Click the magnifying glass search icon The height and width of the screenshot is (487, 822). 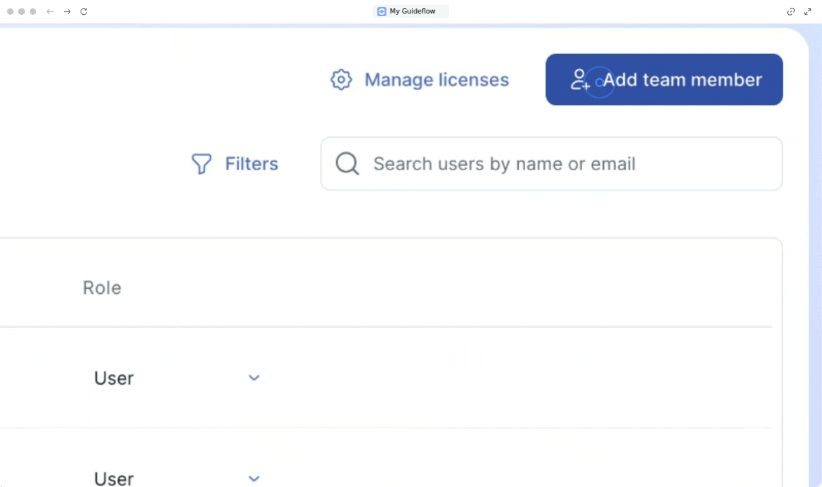click(347, 164)
